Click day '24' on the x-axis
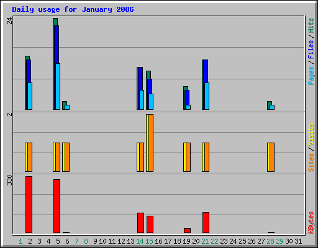318x248 pixels. coord(233,241)
